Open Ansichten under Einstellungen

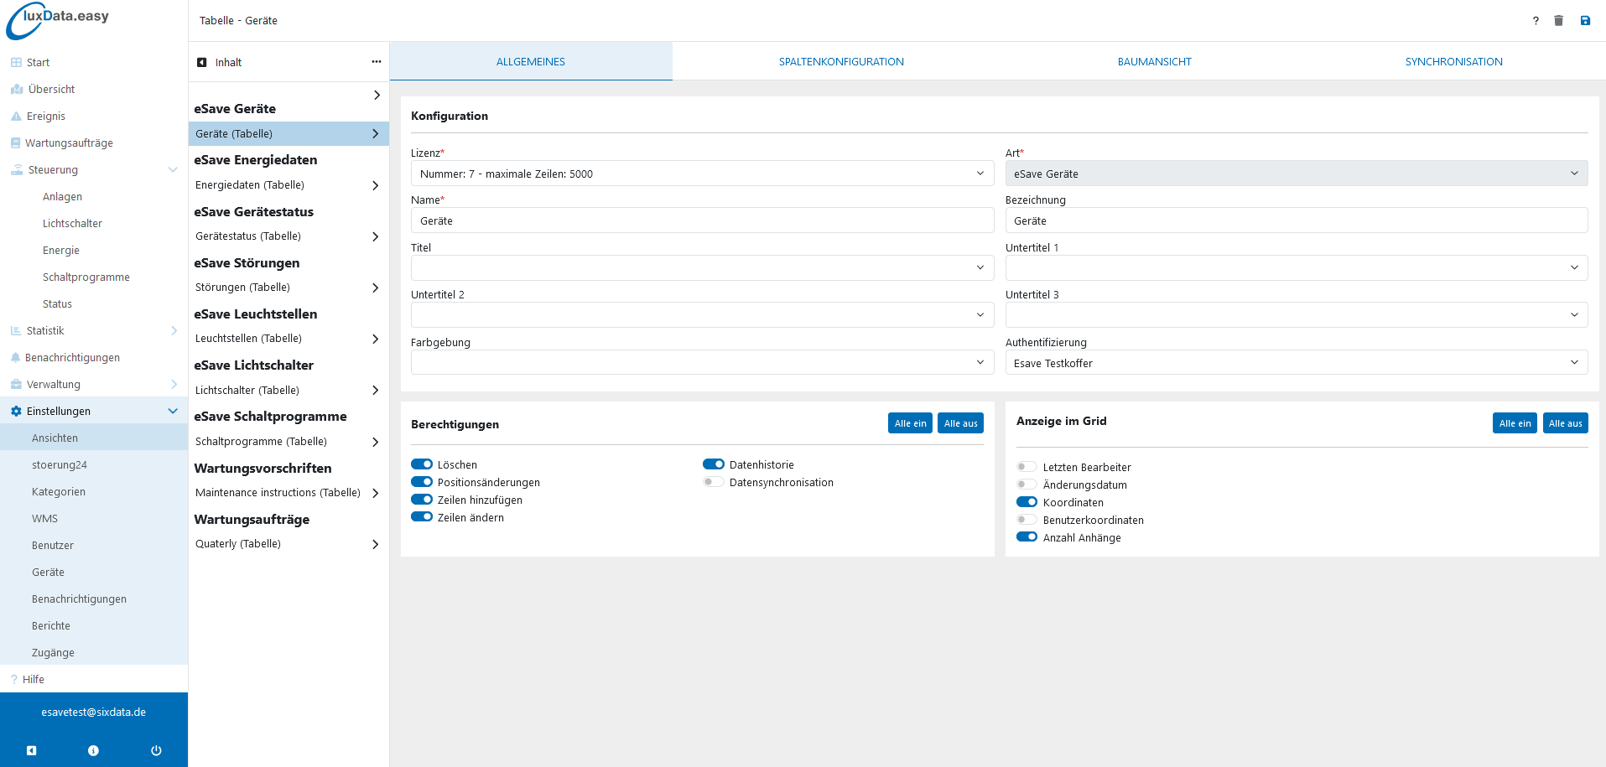tap(94, 438)
